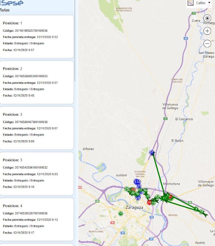The height and width of the screenshot is (246, 215).
Task: Click the locate-me target icon on map
Action: (207, 18)
